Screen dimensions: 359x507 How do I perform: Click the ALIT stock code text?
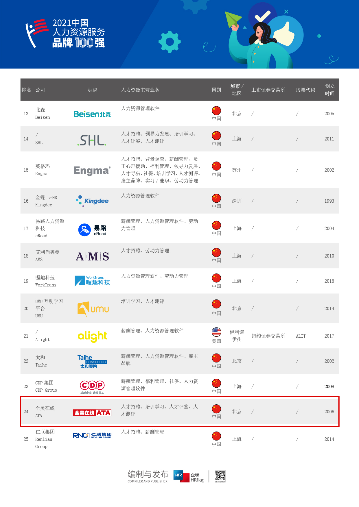(x=301, y=336)
